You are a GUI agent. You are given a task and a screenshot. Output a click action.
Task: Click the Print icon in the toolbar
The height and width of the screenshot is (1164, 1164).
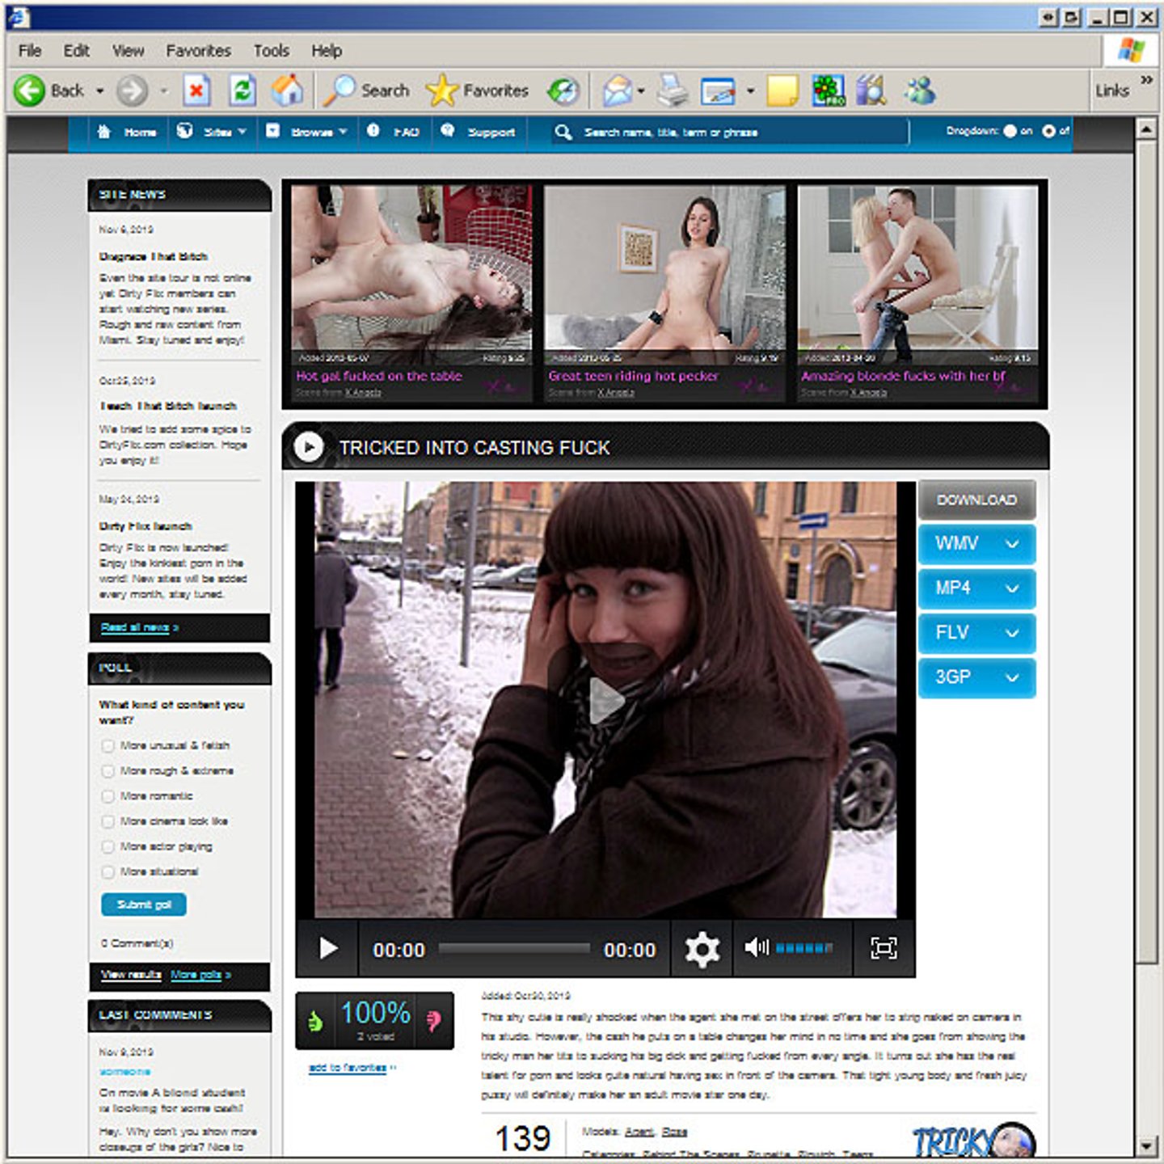pos(672,91)
